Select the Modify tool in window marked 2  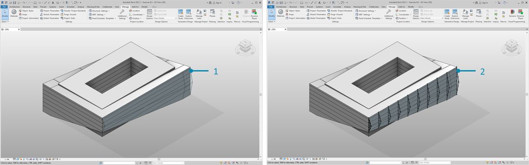(x=272, y=14)
